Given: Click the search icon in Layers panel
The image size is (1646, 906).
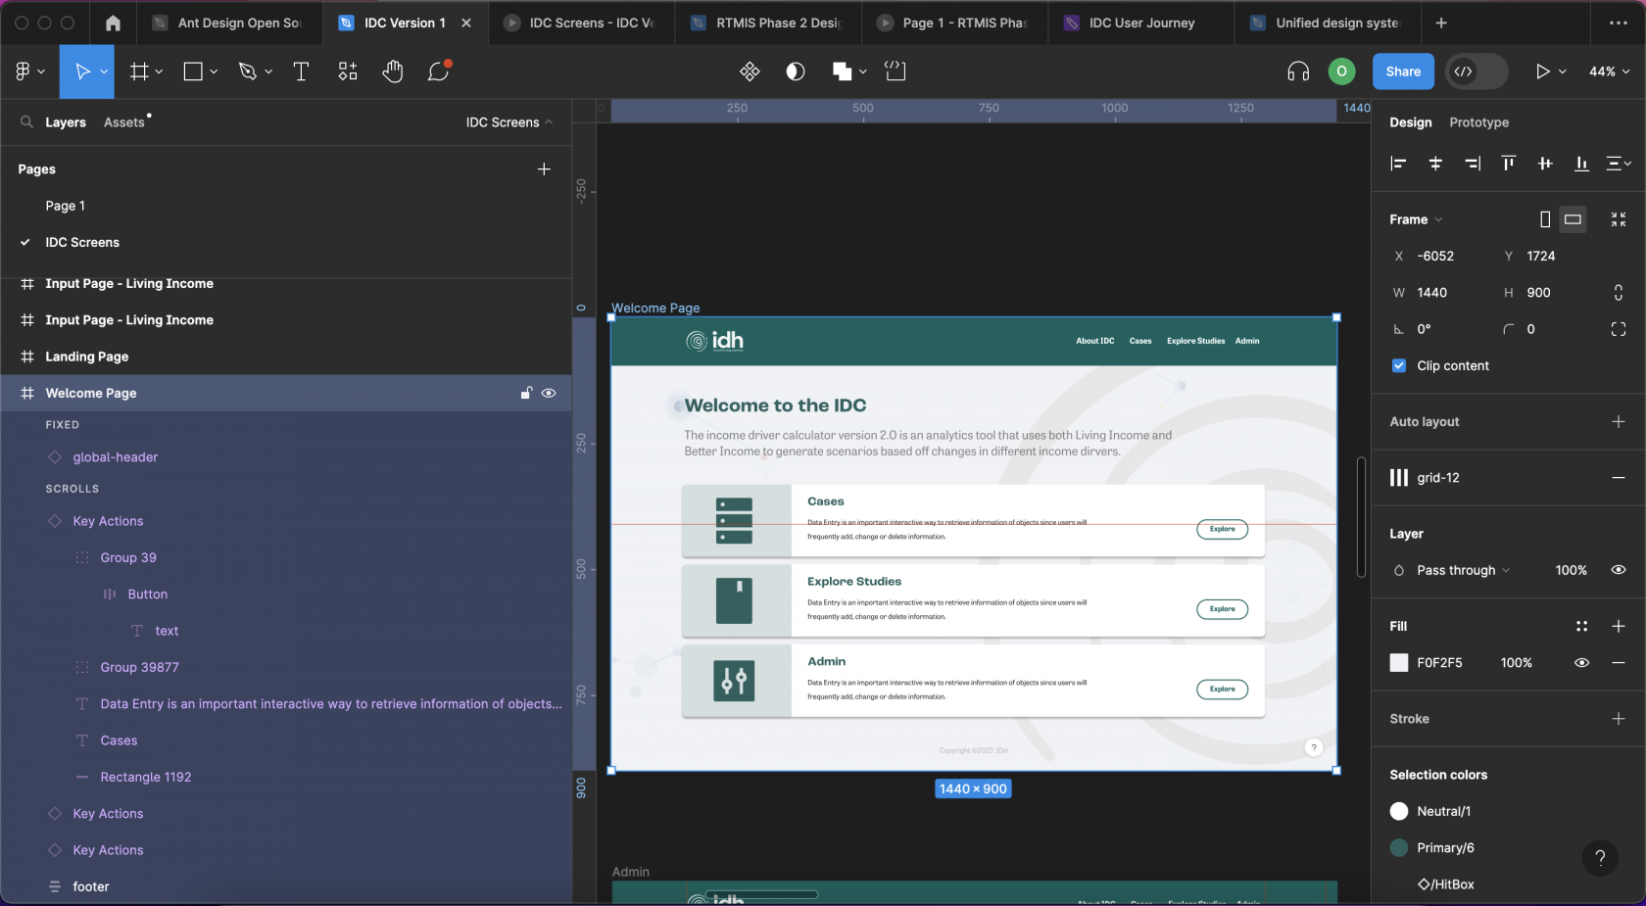Looking at the screenshot, I should click(26, 122).
